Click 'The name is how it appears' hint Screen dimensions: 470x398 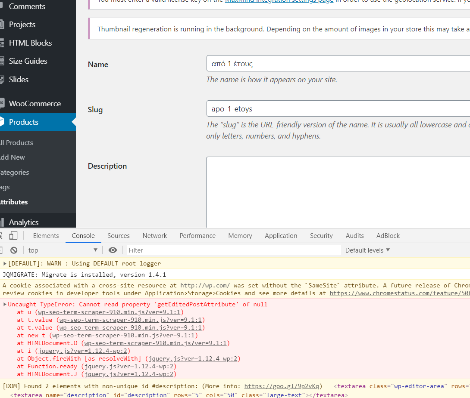click(272, 80)
